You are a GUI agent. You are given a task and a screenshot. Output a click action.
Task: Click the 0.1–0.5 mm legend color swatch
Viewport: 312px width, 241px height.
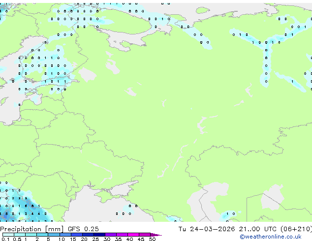(8, 235)
